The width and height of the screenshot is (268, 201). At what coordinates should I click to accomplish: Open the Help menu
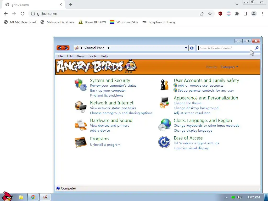[104, 56]
